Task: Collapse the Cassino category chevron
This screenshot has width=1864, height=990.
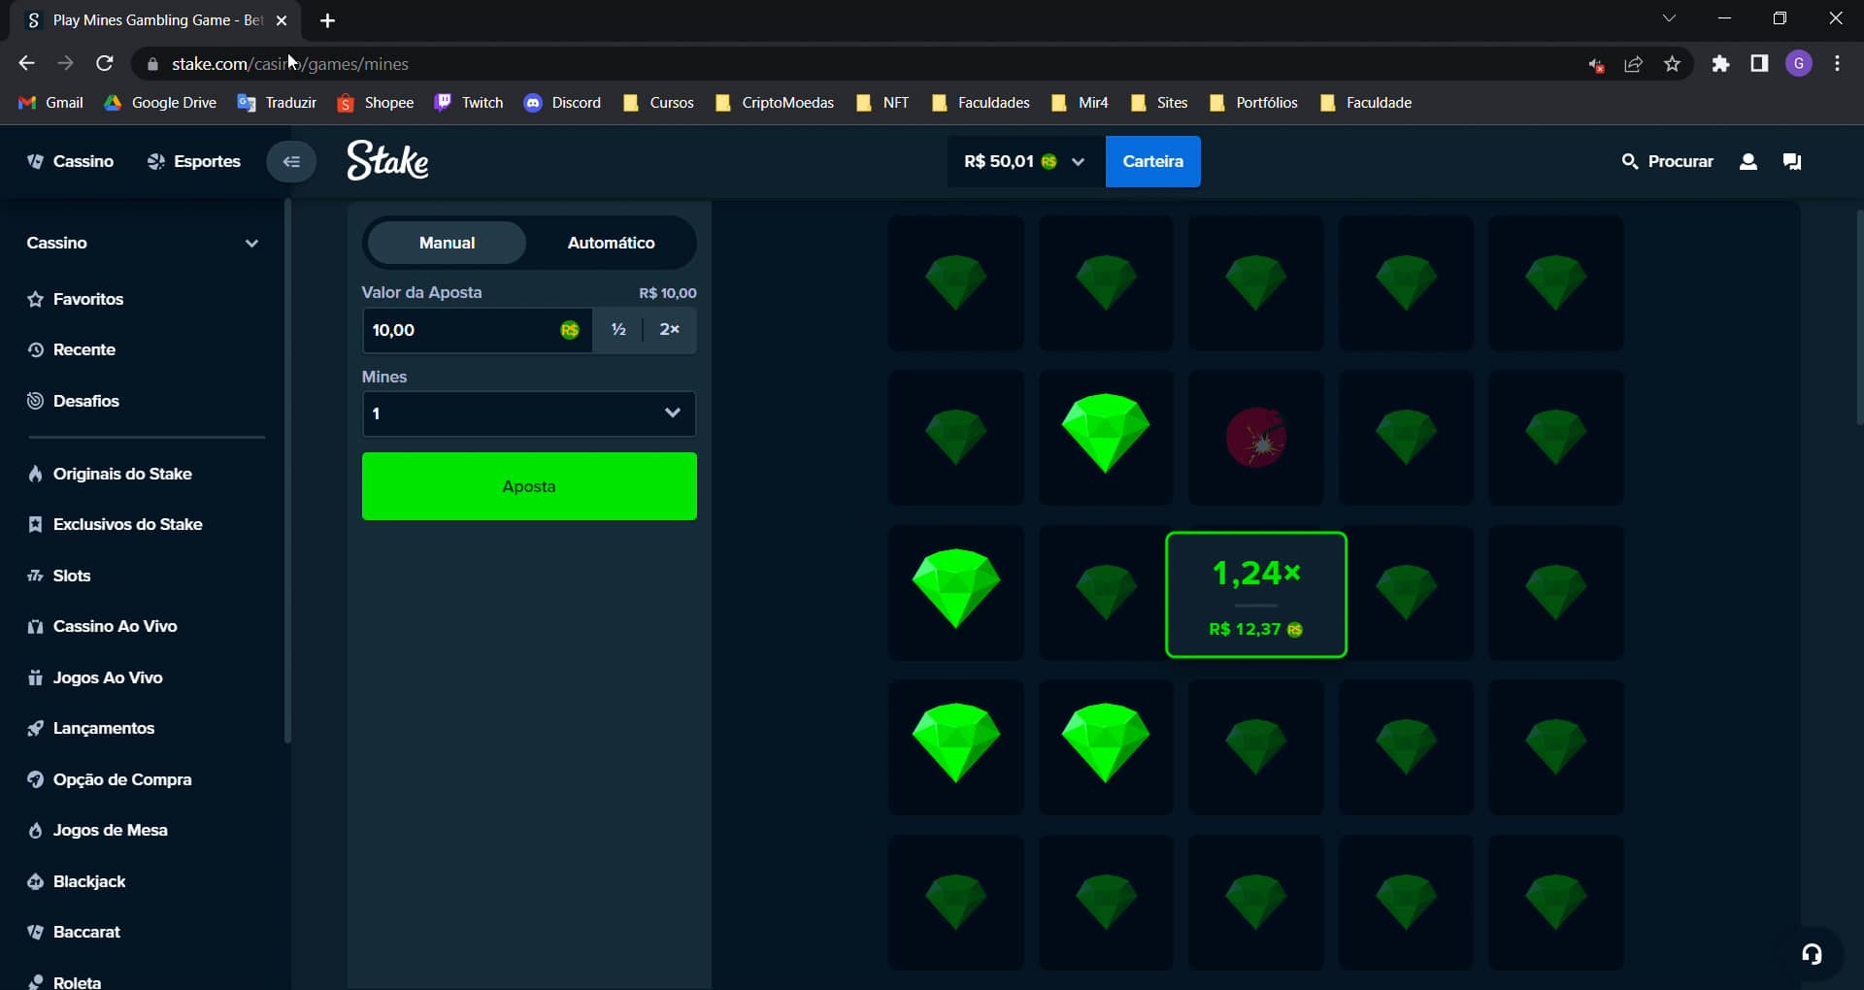Action: tap(251, 243)
